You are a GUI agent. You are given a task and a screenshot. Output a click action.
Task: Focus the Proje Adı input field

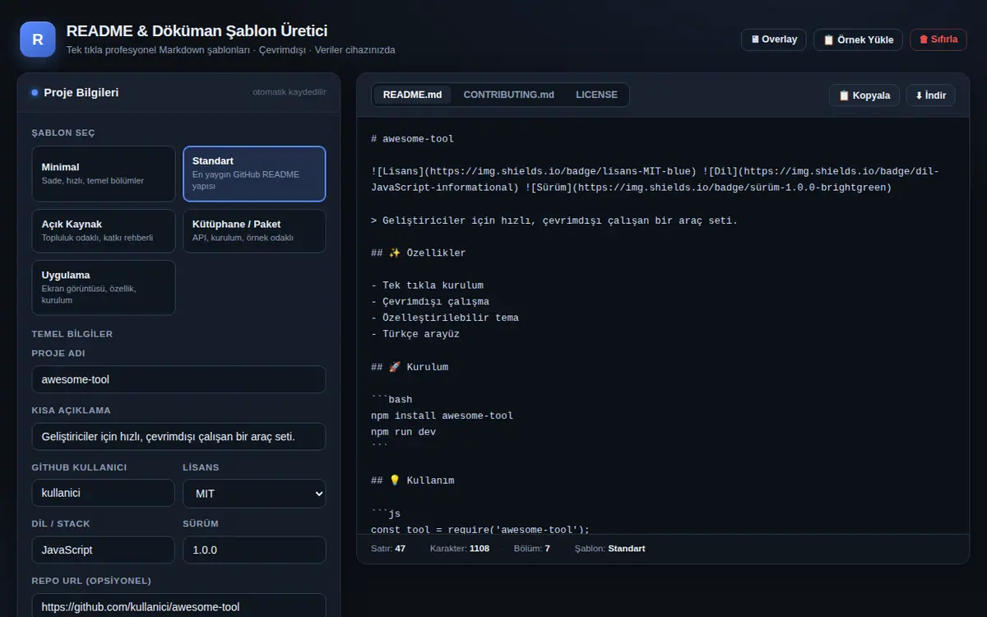point(178,379)
